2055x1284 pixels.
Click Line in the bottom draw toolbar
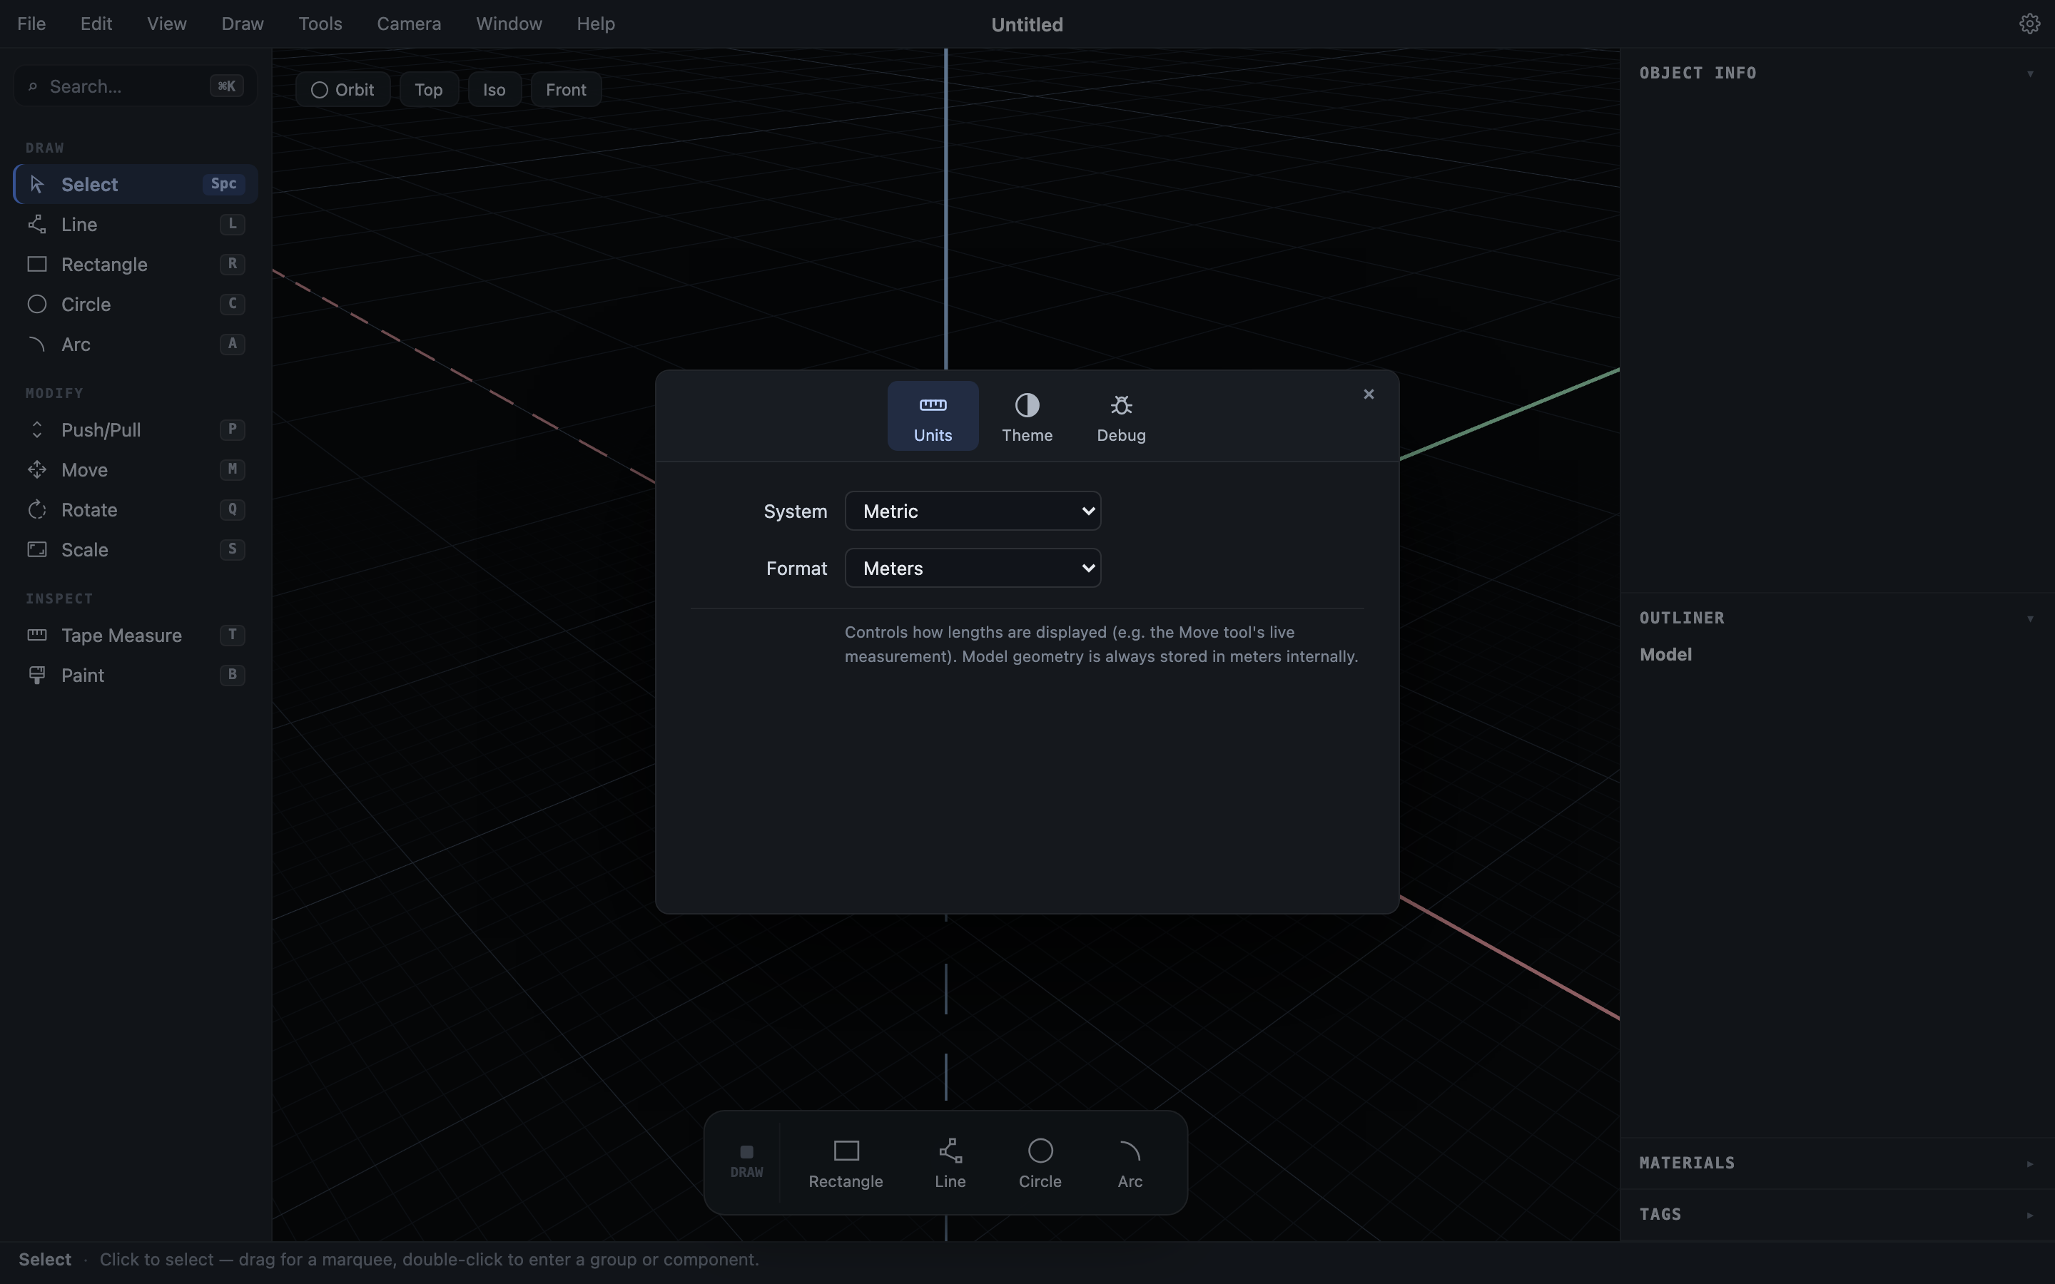(950, 1163)
